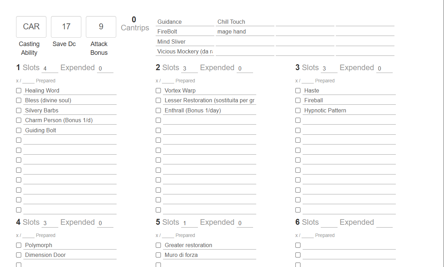Viewport: 444px width, 267px height.
Task: Click the Casting Ability CAR field
Action: click(31, 27)
